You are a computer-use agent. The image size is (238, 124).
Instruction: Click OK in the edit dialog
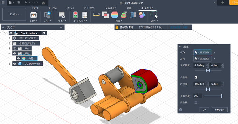point(204,110)
